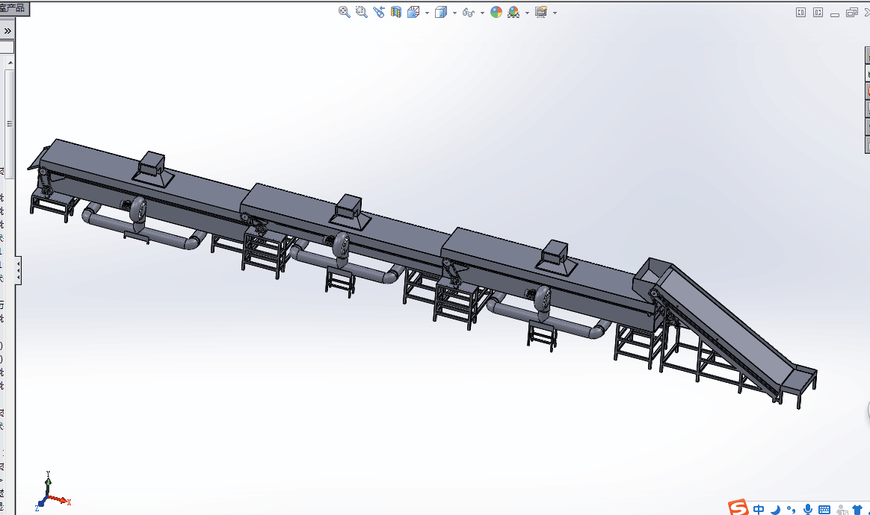
Task: Click the Zoom to Fit magnifier icon
Action: [344, 12]
